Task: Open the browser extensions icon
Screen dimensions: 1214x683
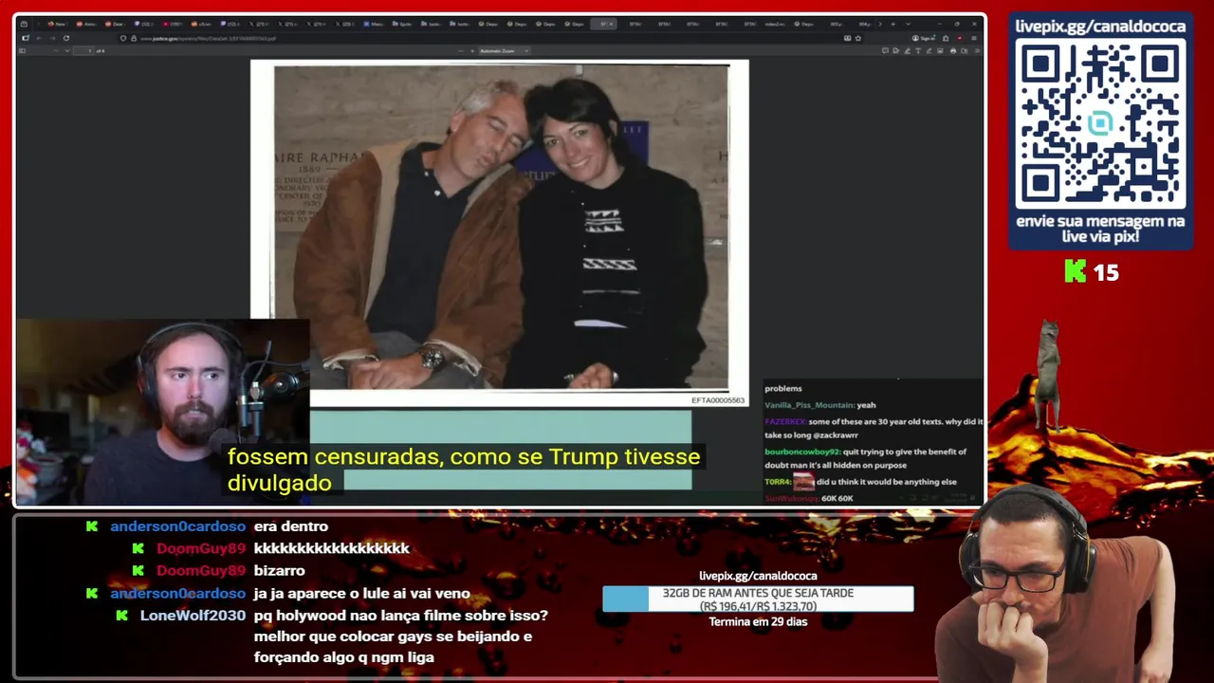Action: tap(946, 38)
